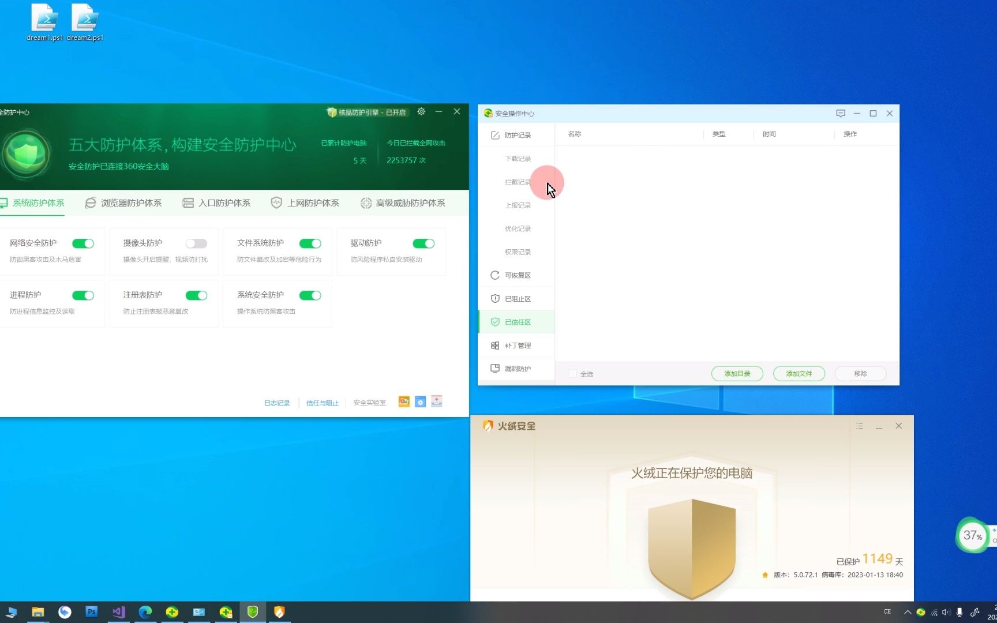
Task: Switch CH input language indicator
Action: (x=887, y=612)
